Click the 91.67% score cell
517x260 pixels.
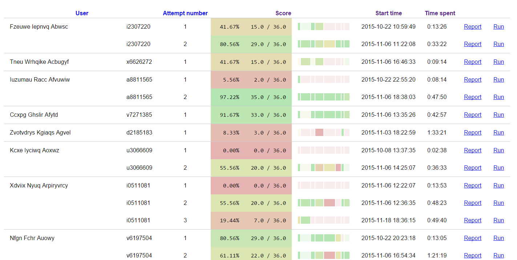230,115
